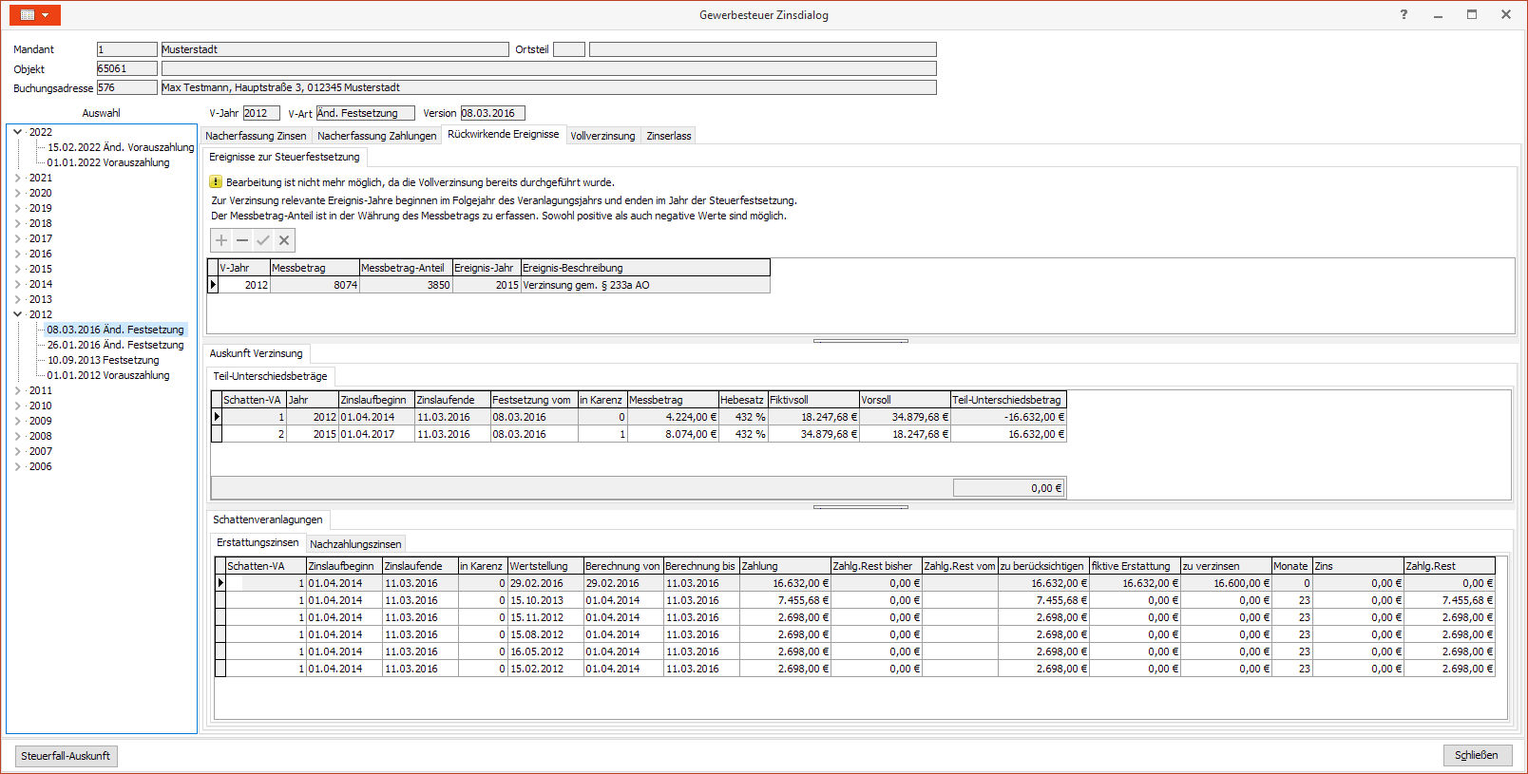Click the Objekt number field 65061
The width and height of the screenshot is (1528, 774).
(127, 68)
